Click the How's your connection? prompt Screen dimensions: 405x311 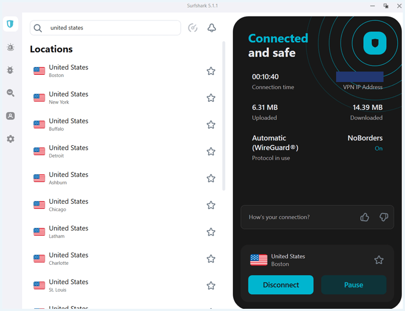[x=279, y=217]
